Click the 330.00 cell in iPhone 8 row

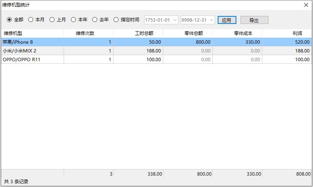[237, 42]
